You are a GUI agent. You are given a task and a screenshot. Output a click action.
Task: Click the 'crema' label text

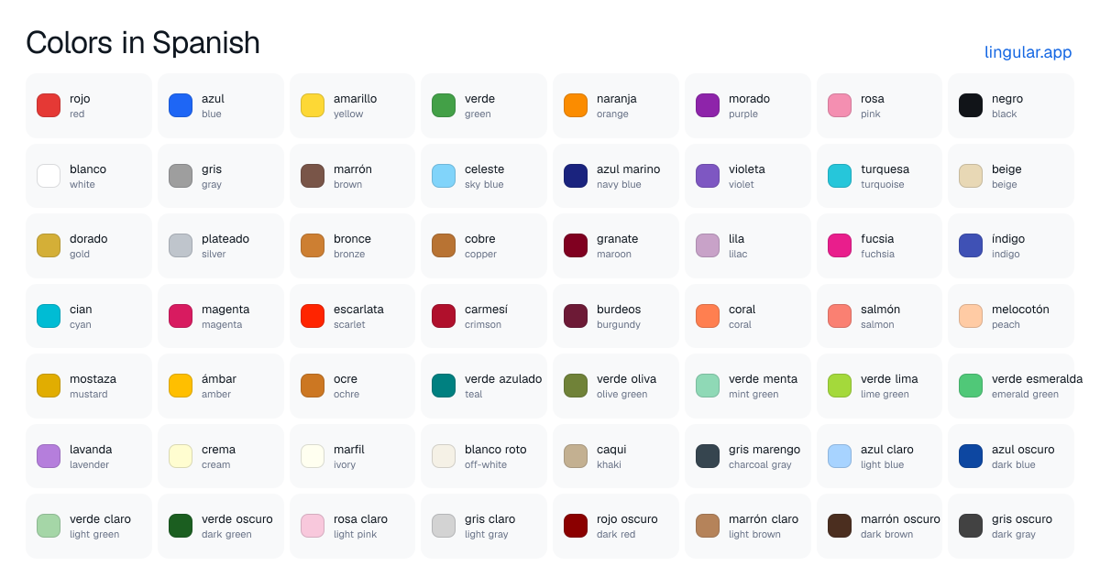point(218,450)
